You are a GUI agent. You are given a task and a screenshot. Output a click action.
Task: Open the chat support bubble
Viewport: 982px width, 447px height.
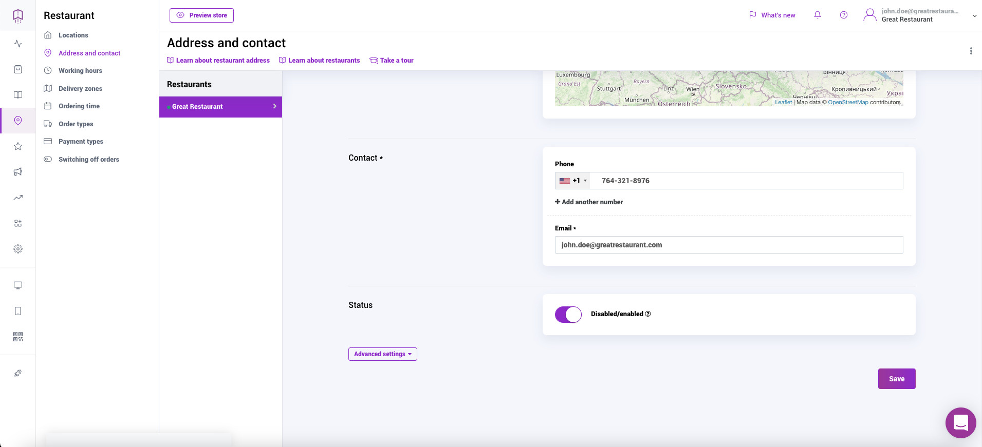[960, 422]
